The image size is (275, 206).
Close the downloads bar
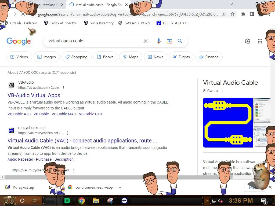pos(270,187)
